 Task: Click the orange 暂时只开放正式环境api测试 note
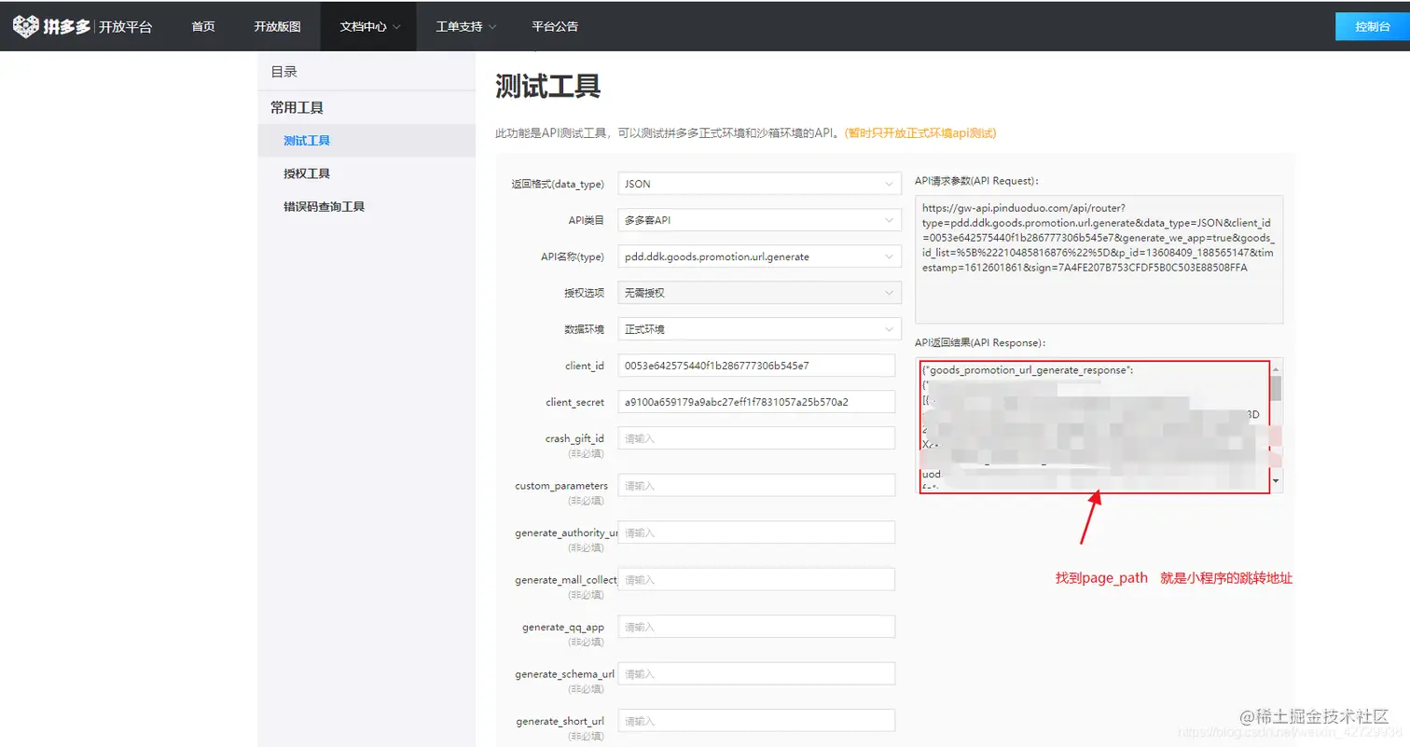[920, 133]
